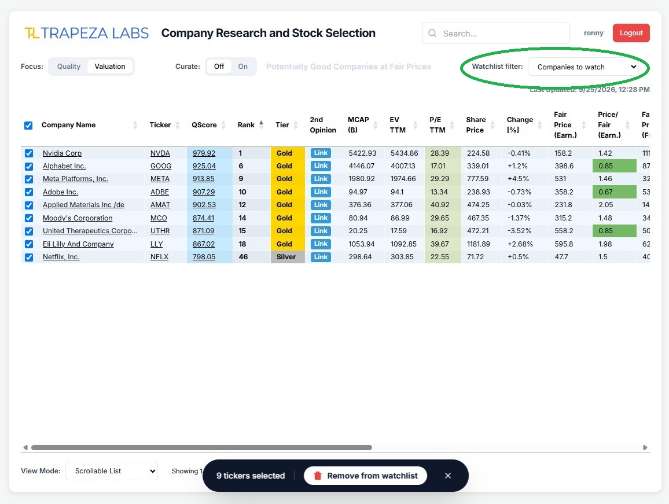Open the Moody's Corporation link
Image resolution: width=669 pixels, height=504 pixels.
(78, 218)
